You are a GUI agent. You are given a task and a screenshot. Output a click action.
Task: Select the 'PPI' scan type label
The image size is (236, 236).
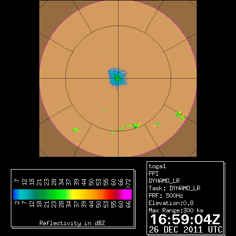(x=153, y=174)
